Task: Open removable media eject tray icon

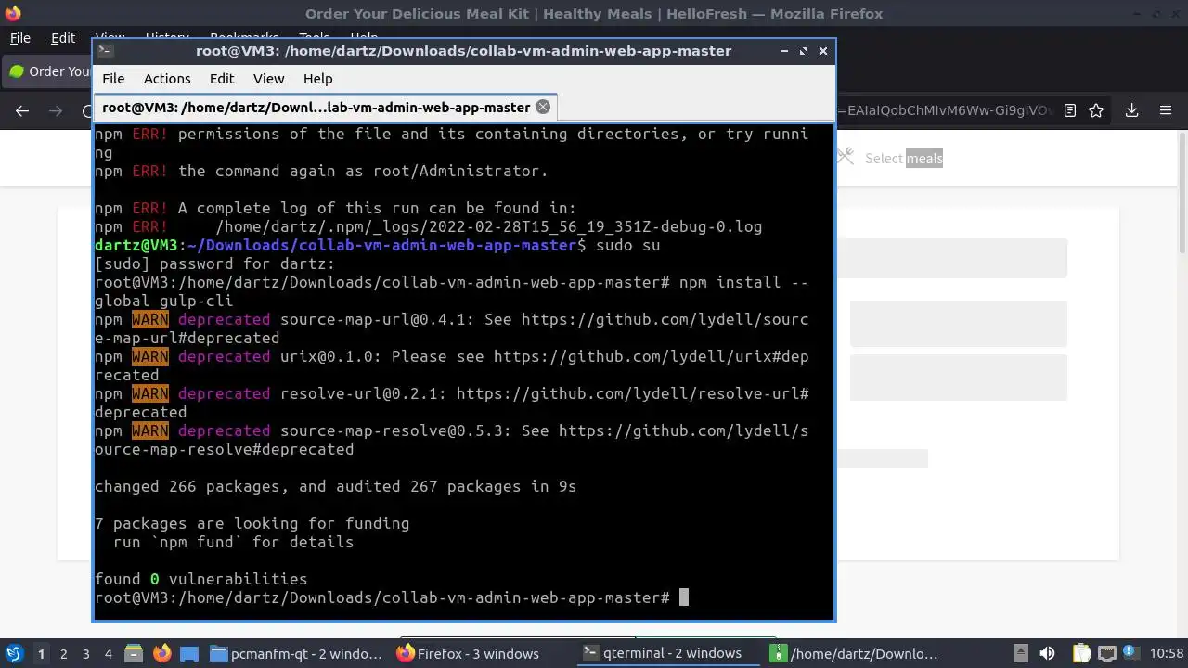Action: 1020,654
